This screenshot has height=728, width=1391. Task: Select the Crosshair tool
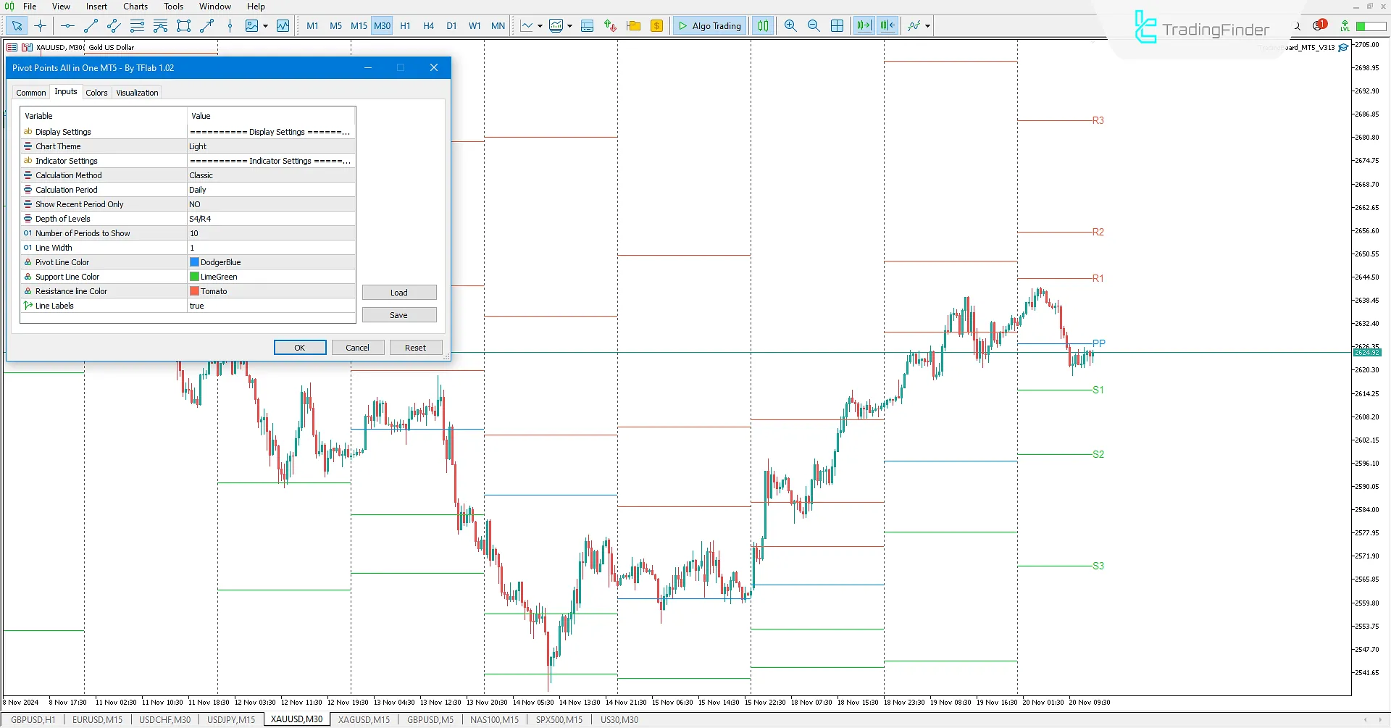point(40,25)
